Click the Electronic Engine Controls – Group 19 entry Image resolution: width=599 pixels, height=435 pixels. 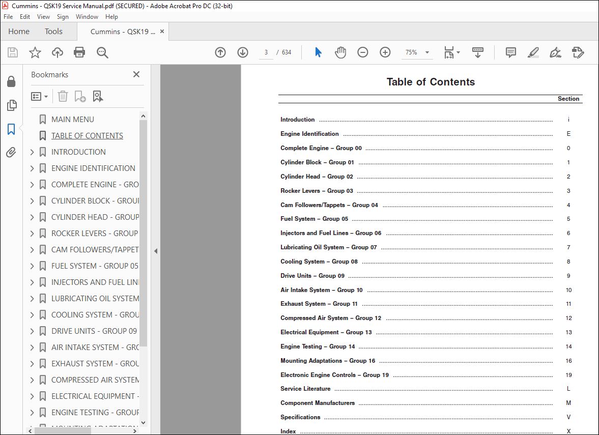(x=335, y=374)
